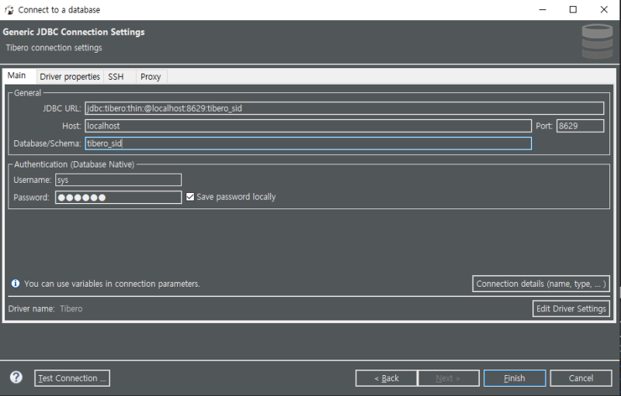Viewport: 621px width, 396px height.
Task: Click into the Host field
Action: (308, 126)
